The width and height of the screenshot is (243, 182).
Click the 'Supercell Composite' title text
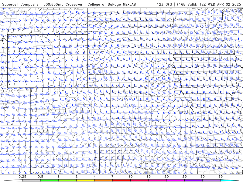pyautogui.click(x=20, y=5)
